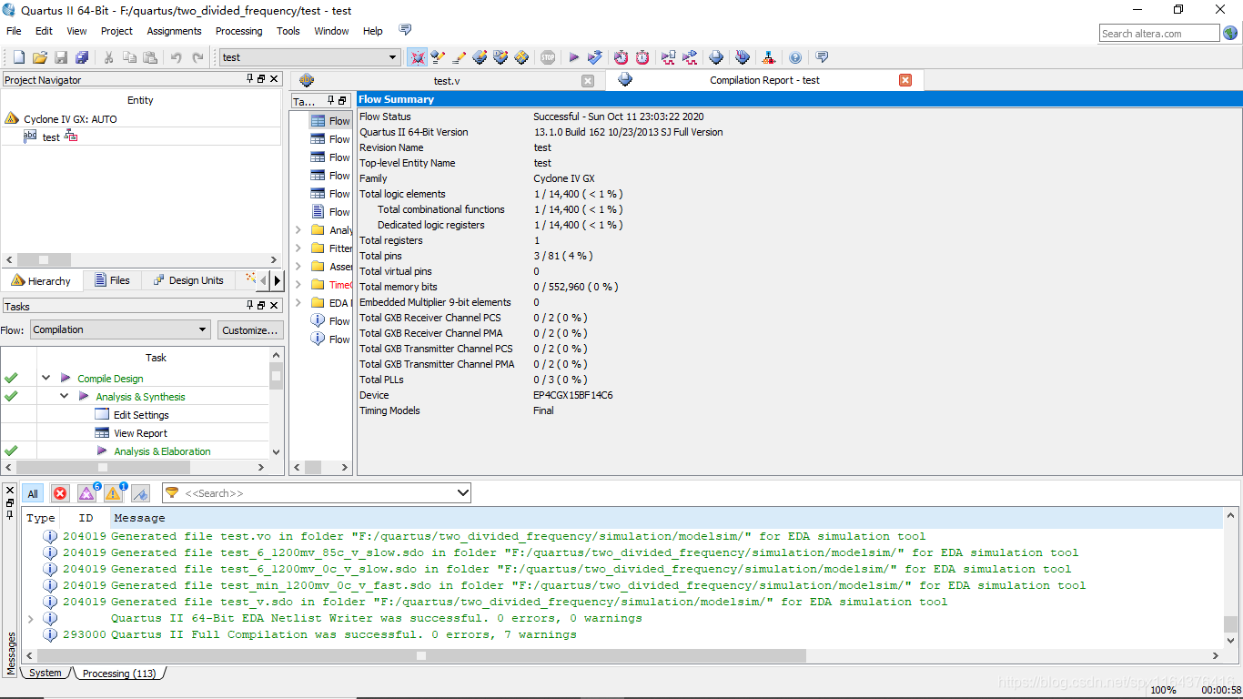
Task: Switch to the Design Units tab
Action: point(187,280)
